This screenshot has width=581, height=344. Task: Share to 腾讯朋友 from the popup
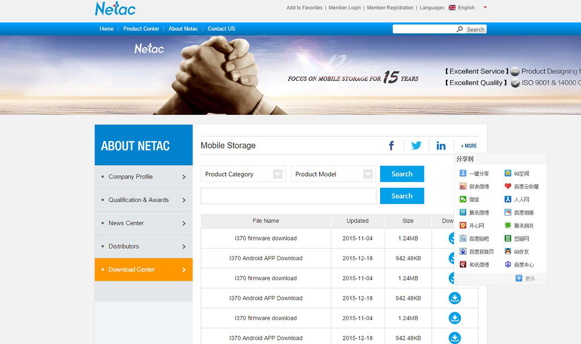519,225
